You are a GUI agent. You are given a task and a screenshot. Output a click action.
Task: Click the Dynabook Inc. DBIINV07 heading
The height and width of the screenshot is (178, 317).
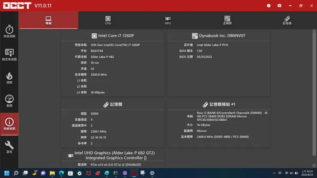click(x=222, y=36)
